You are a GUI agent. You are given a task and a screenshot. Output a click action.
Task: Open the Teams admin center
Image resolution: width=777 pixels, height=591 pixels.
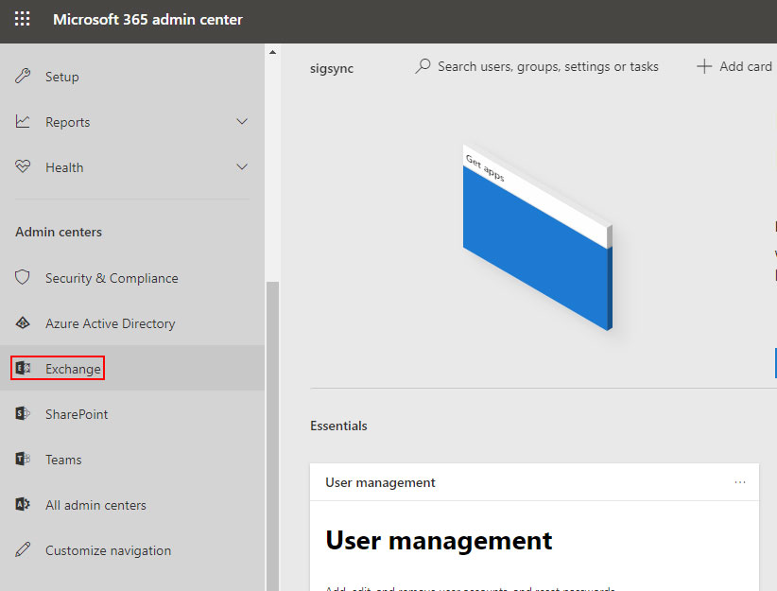click(132, 460)
